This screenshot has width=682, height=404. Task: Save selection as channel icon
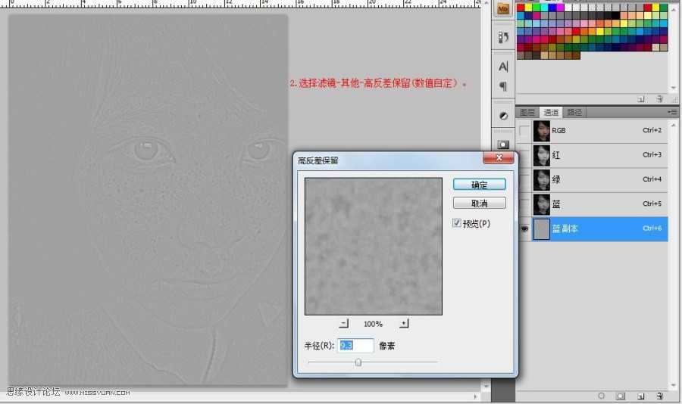click(621, 396)
